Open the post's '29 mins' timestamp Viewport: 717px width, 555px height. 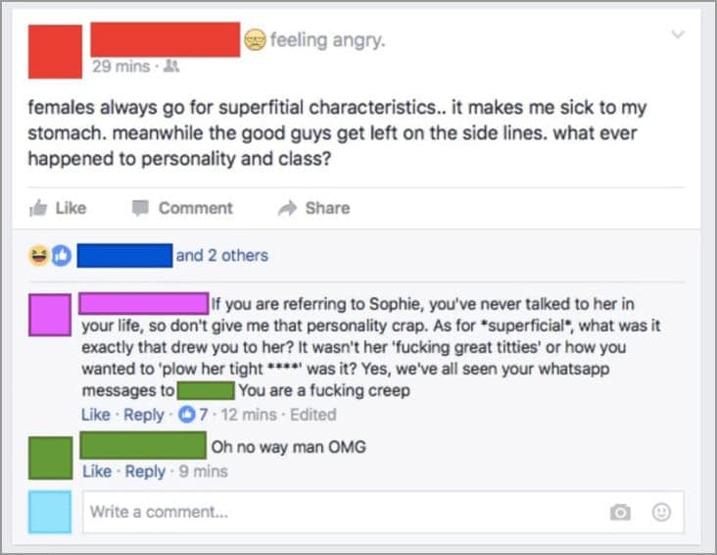(119, 67)
